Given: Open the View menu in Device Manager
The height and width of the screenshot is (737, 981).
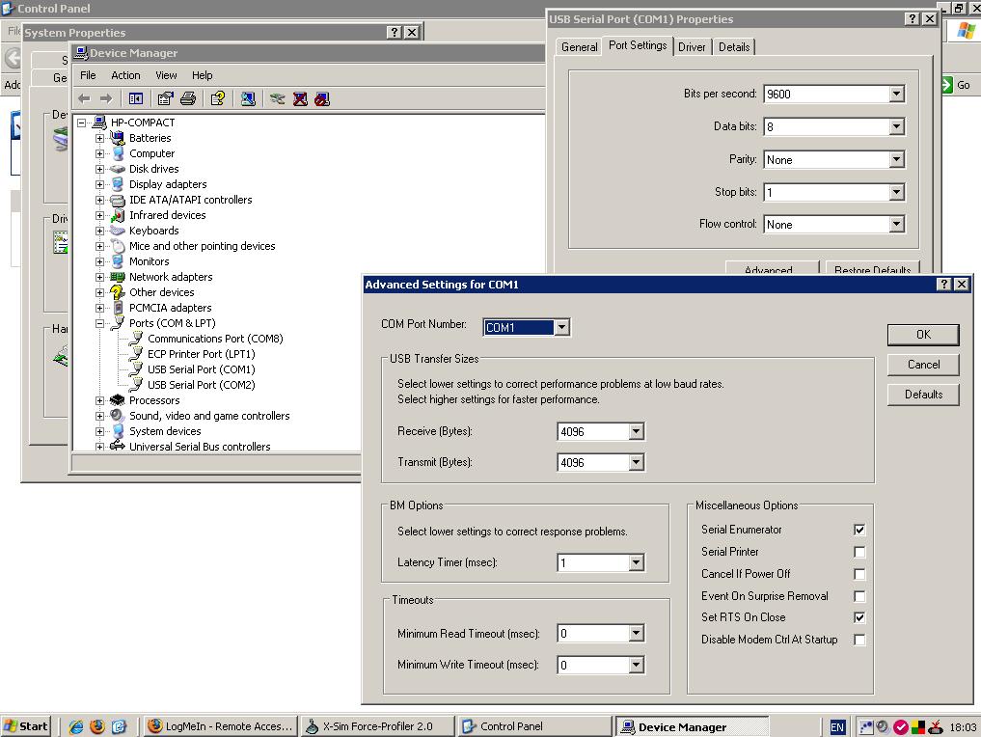Looking at the screenshot, I should tap(166, 75).
